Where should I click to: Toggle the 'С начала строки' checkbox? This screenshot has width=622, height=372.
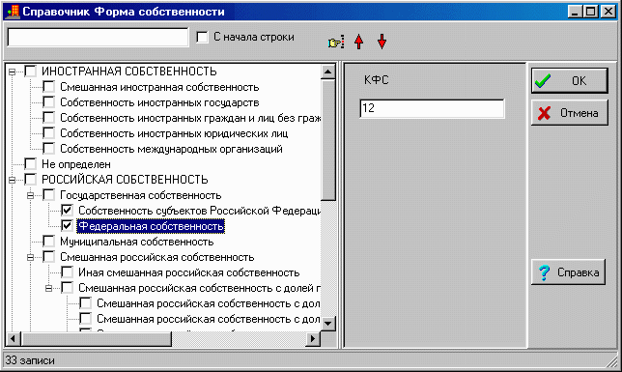pos(202,38)
